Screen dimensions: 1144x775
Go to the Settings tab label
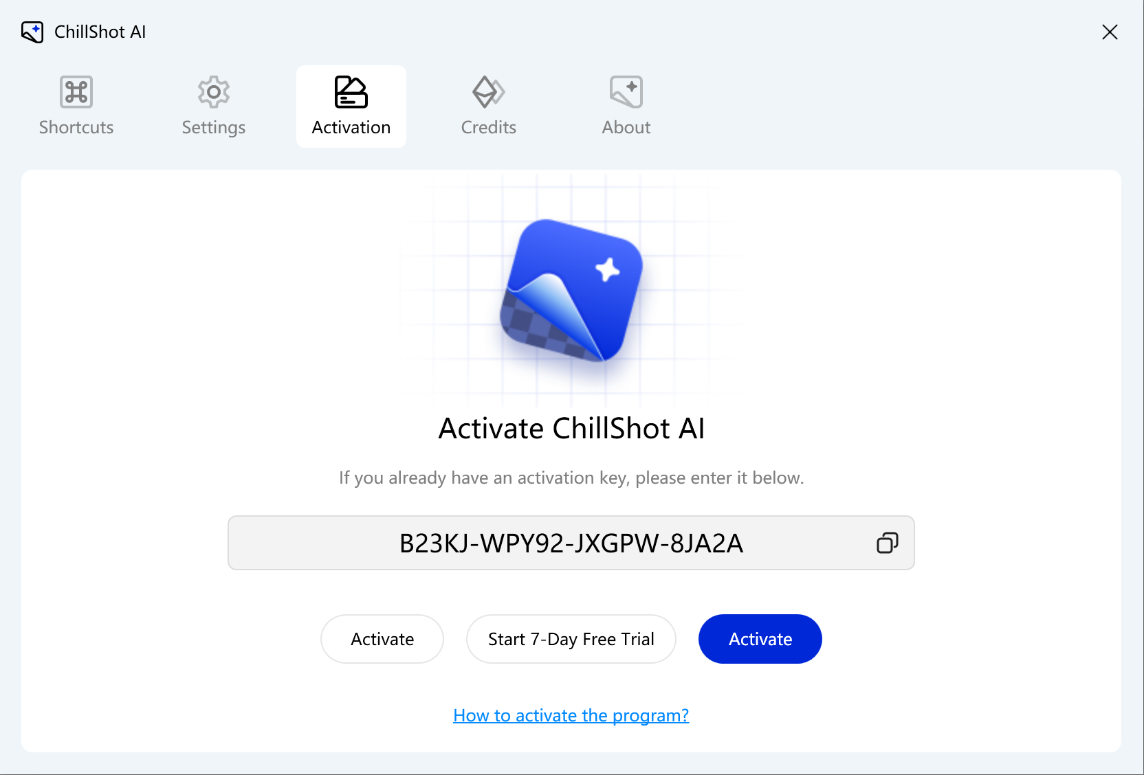click(x=214, y=128)
